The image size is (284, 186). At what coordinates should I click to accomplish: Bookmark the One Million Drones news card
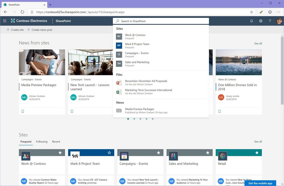click(x=219, y=111)
